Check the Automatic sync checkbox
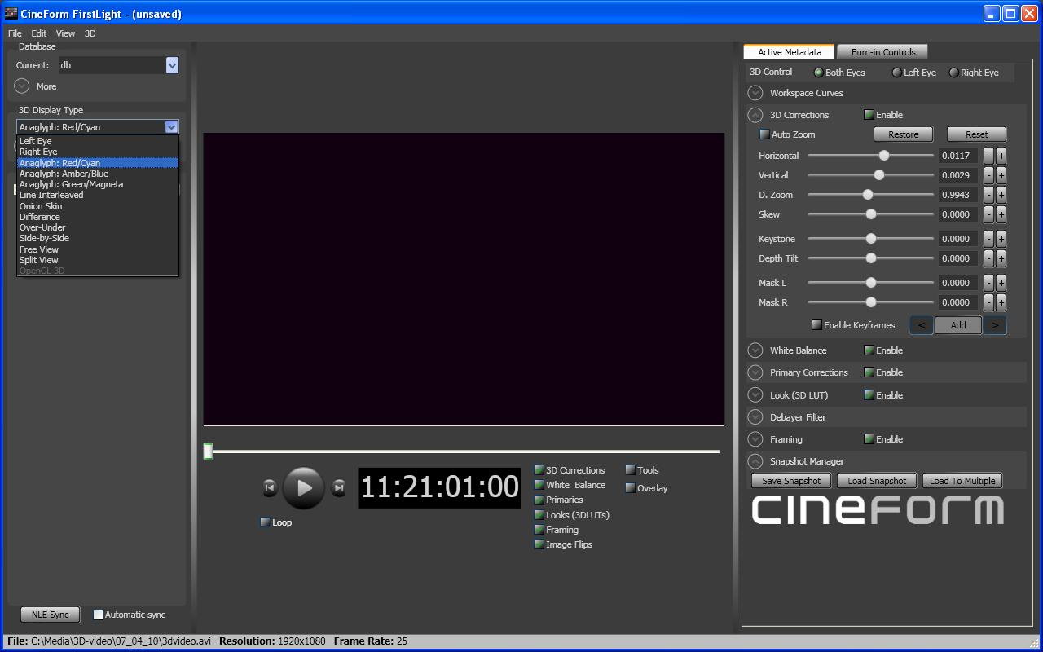Viewport: 1043px width, 652px height. tap(98, 615)
